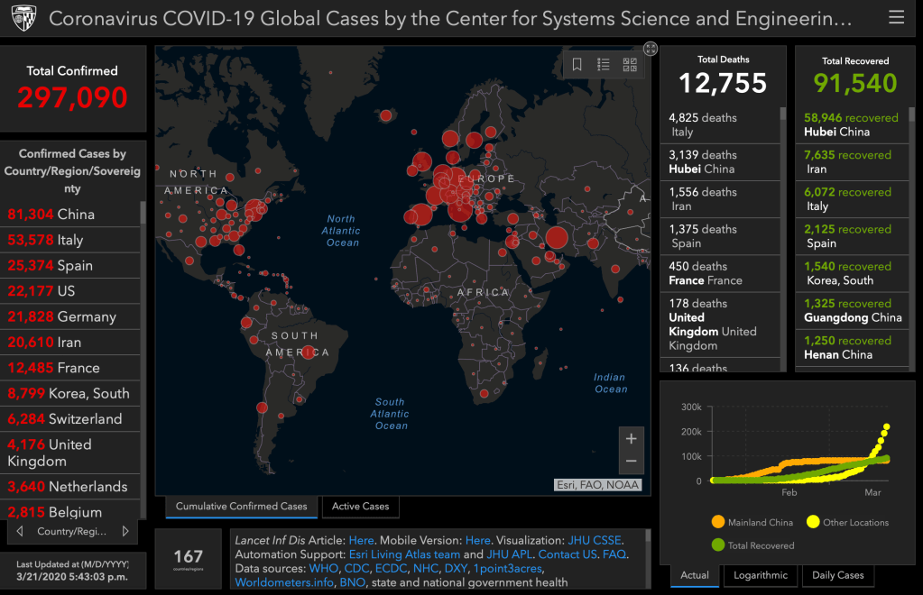This screenshot has height=595, width=923.
Task: Show Daily Cases chart
Action: coord(837,575)
